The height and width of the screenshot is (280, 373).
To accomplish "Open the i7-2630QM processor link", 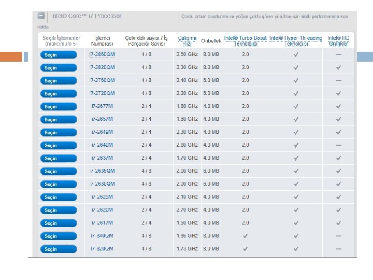I will point(102,184).
